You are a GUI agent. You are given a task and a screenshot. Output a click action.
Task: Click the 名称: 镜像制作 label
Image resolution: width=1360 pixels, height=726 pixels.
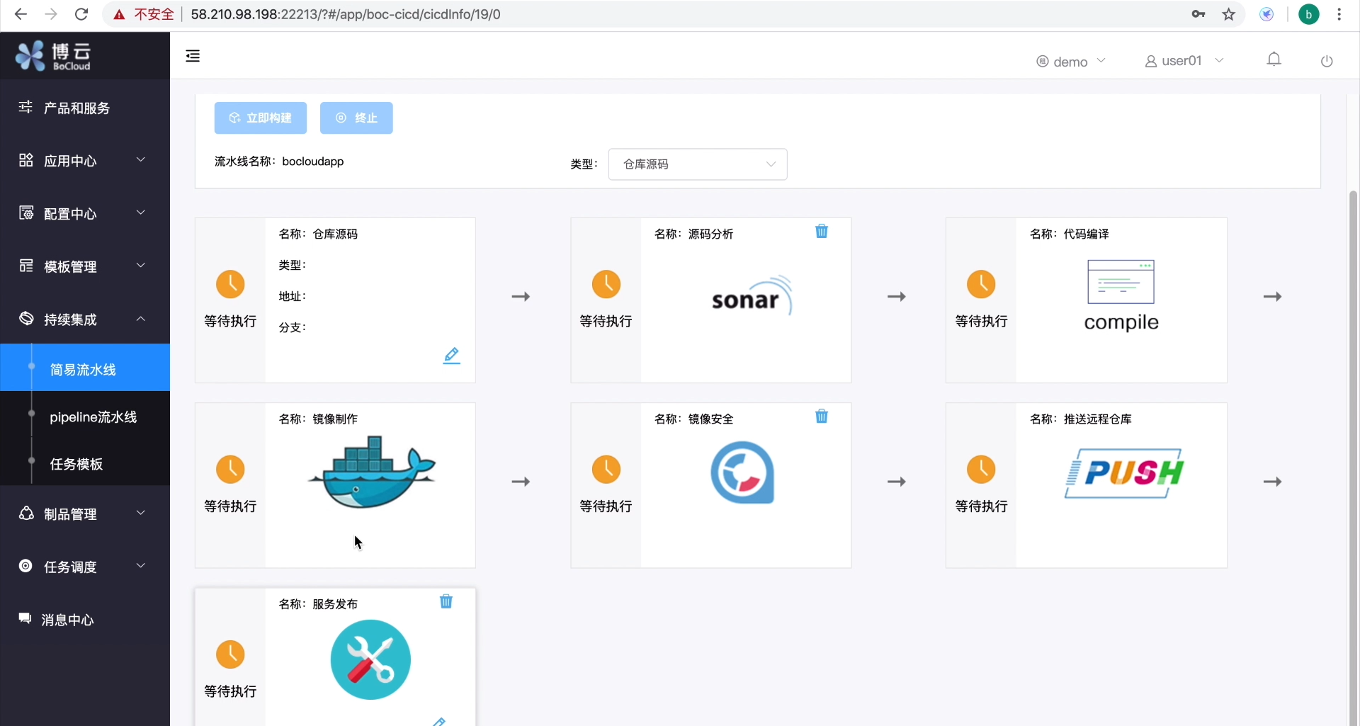[x=318, y=419]
